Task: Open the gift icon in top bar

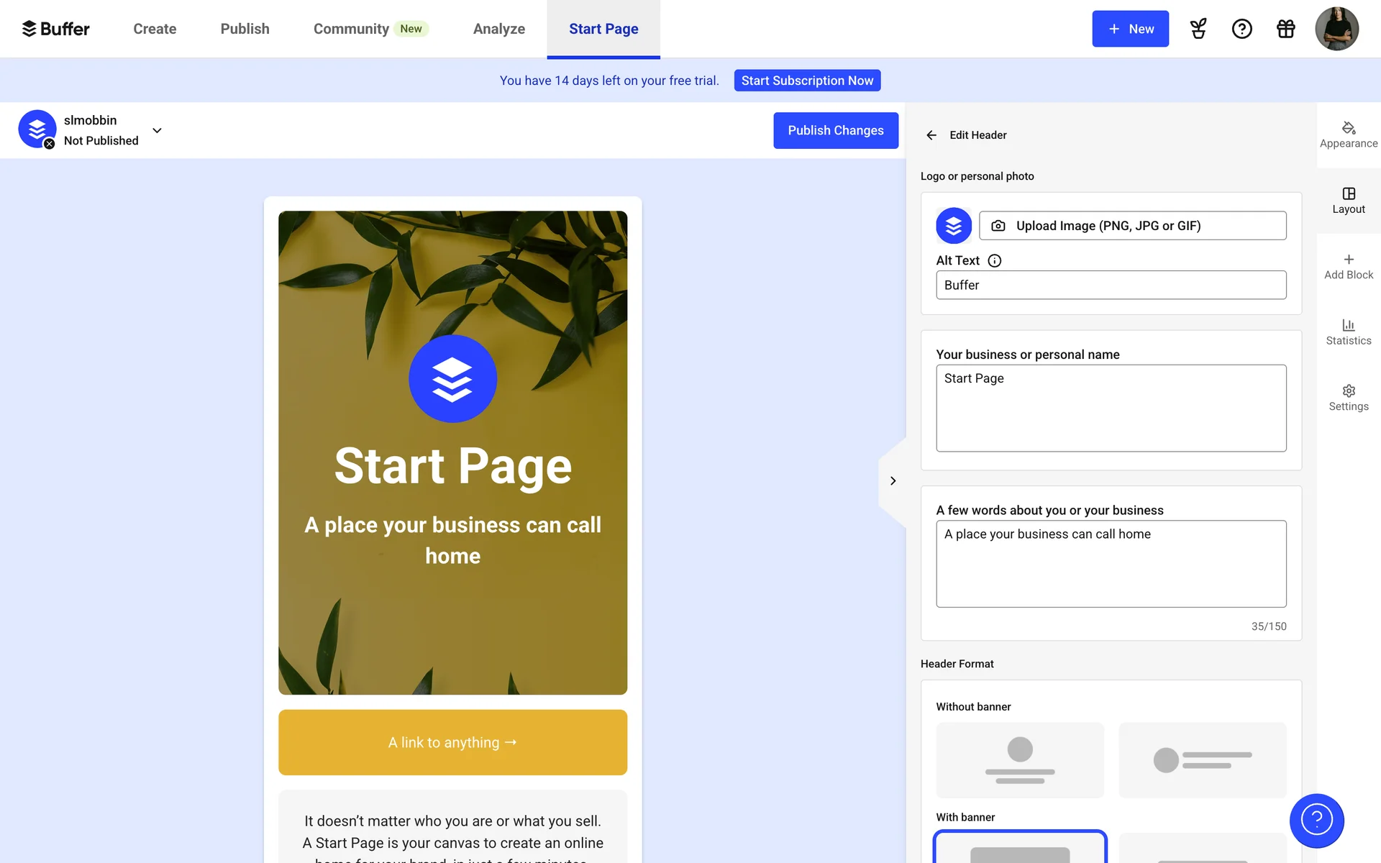Action: pyautogui.click(x=1285, y=29)
